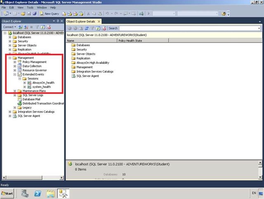The height and width of the screenshot is (199, 264).
Task: Click Refresh icon in Details toolbar
Action: coord(98,28)
